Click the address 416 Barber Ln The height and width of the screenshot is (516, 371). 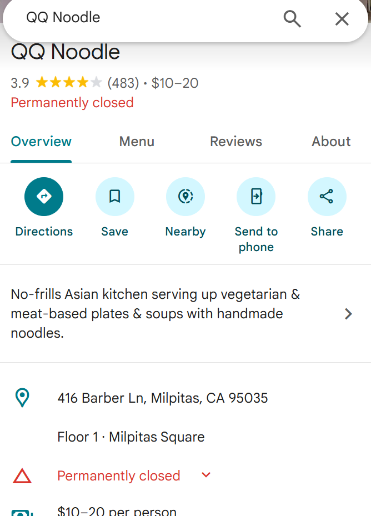[163, 398]
